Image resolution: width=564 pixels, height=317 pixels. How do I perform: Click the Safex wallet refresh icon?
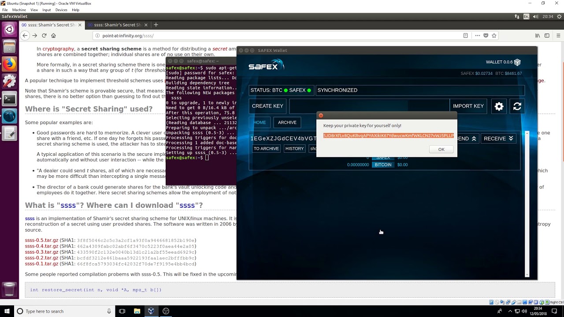coord(517,106)
